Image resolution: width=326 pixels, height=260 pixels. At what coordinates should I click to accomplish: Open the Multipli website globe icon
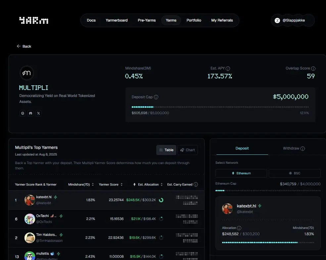(23, 113)
